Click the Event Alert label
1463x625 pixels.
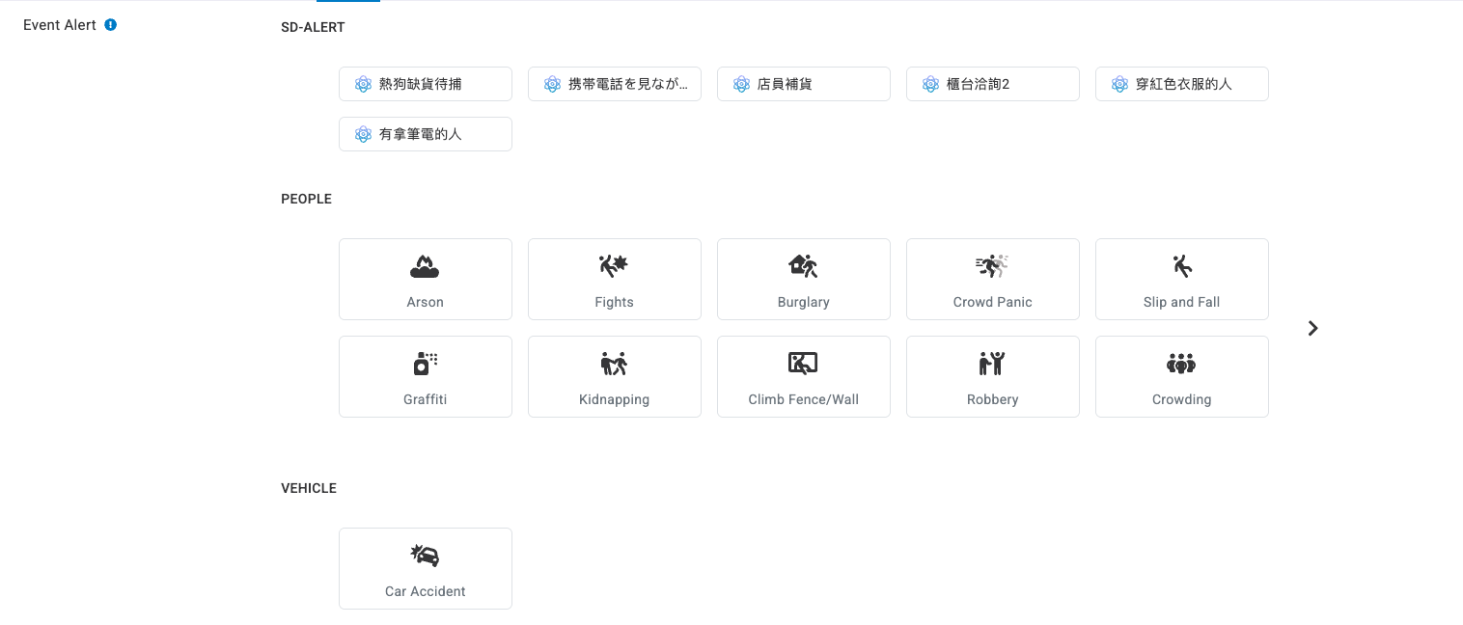(60, 25)
